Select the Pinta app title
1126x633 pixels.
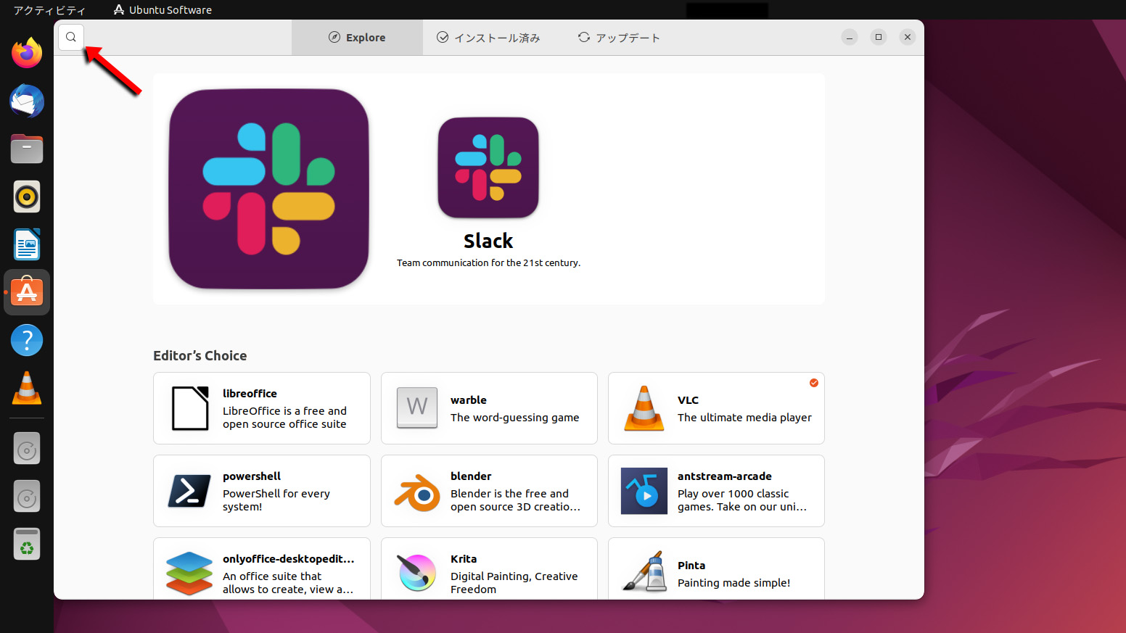(691, 566)
